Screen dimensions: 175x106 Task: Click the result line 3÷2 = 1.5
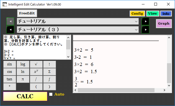coord(86,71)
